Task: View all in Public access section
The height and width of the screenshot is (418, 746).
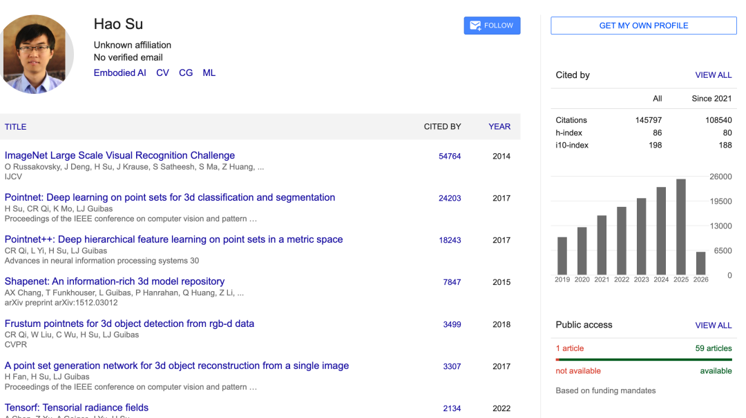Action: coord(713,325)
